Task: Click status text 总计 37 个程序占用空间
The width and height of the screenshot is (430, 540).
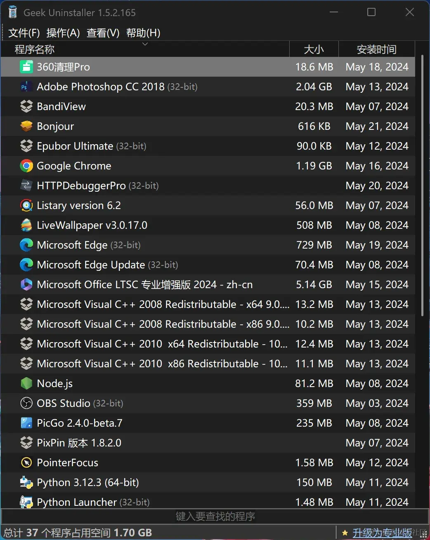Action: [57, 533]
